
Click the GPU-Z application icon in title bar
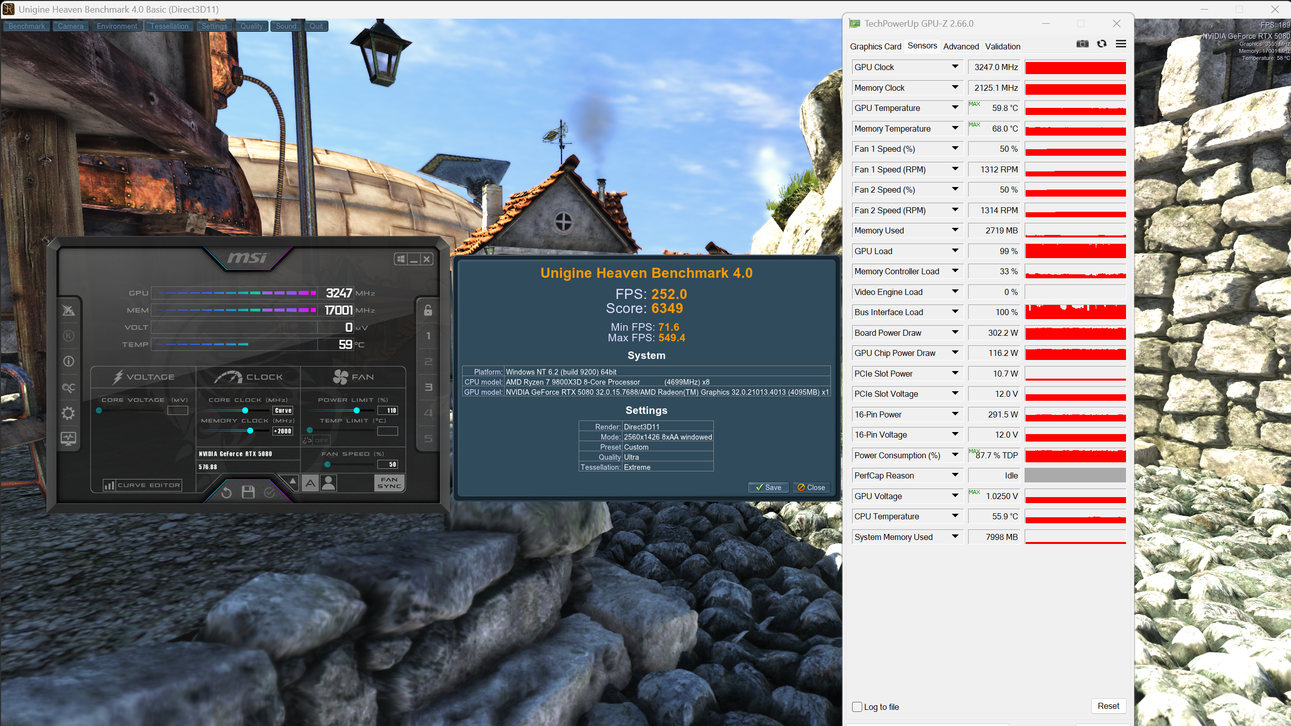[x=855, y=24]
